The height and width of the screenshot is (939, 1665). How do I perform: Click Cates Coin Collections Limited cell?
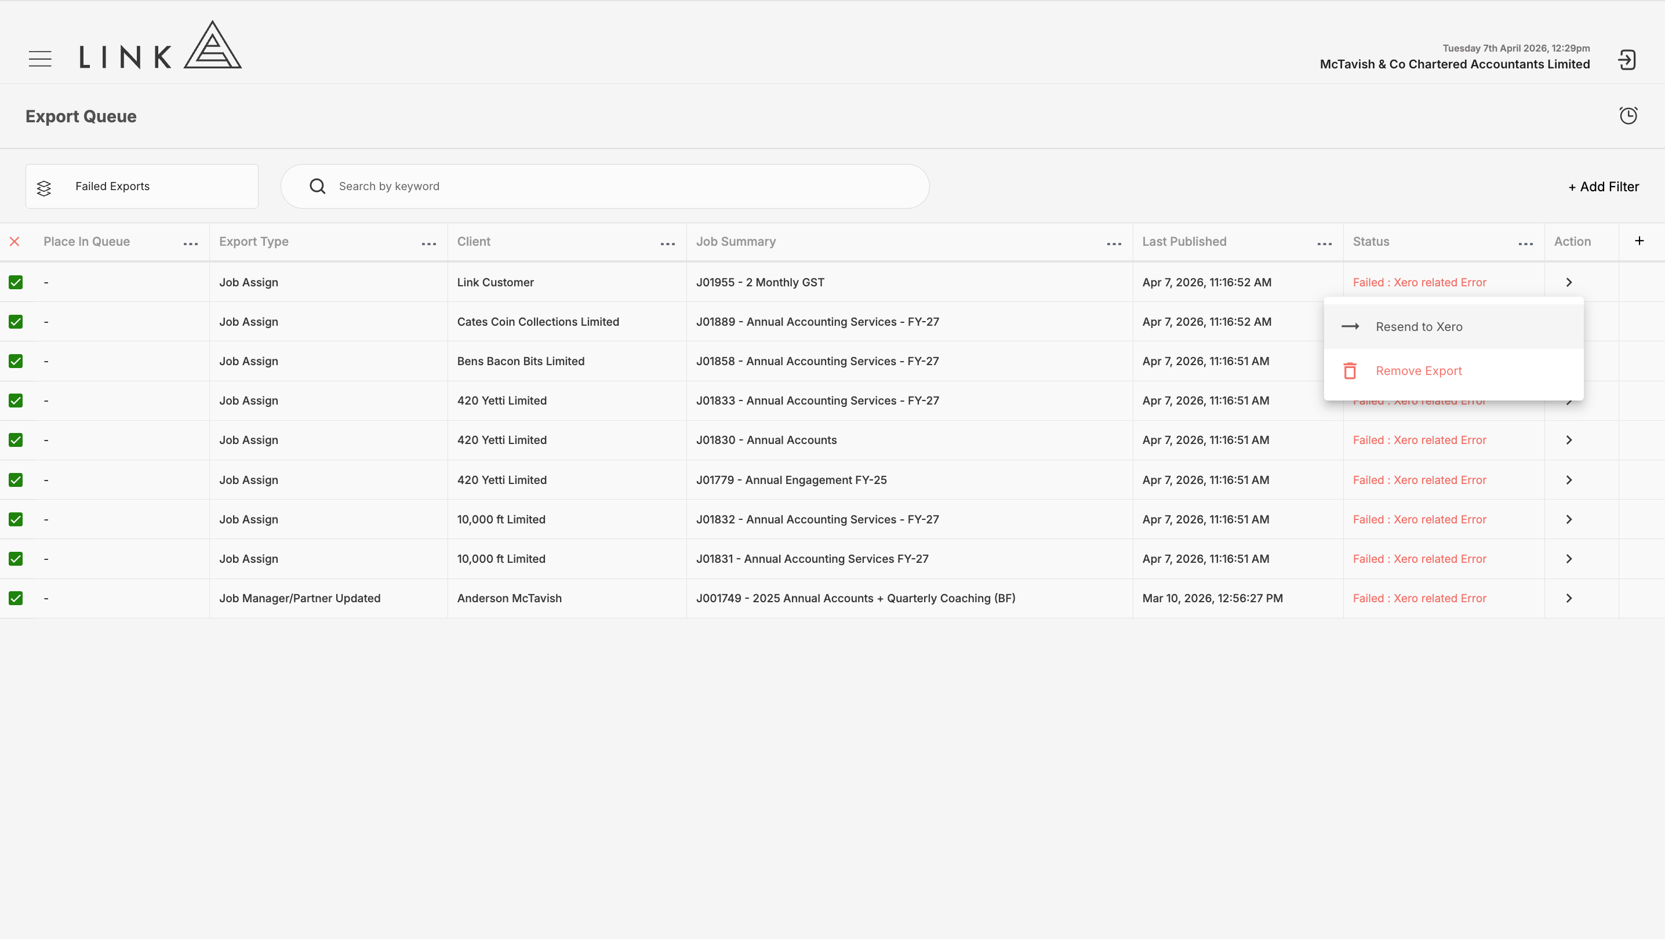tap(538, 322)
